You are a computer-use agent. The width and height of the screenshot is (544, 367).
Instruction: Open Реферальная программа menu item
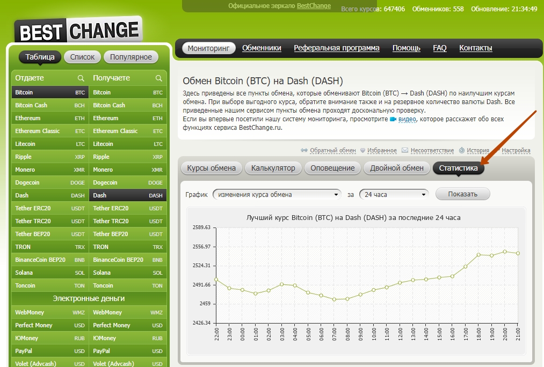[x=337, y=48]
